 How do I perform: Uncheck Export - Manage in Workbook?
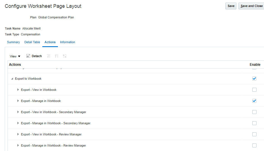(254, 101)
